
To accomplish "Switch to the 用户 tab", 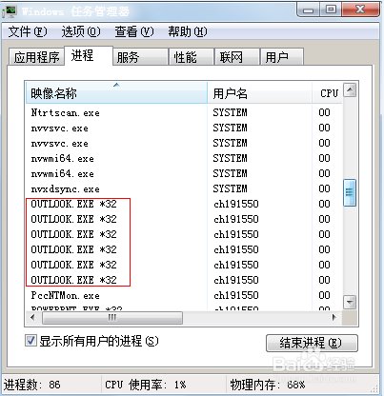I will tap(282, 57).
